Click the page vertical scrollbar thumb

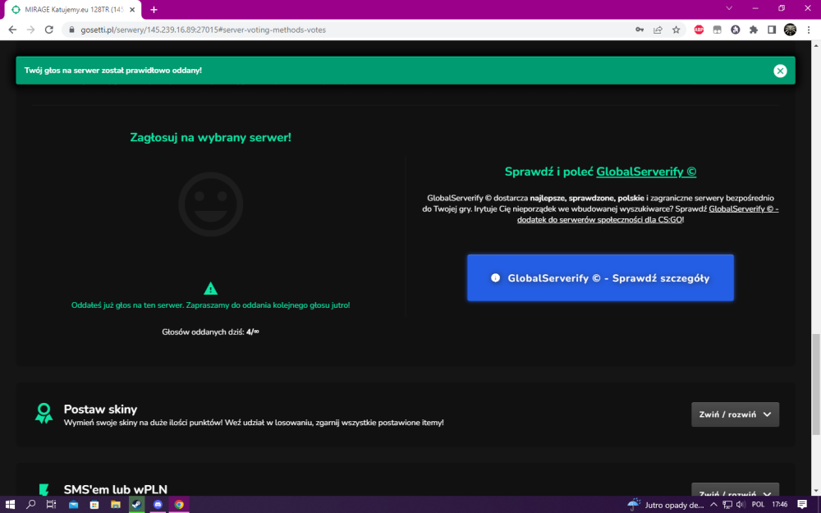816,383
